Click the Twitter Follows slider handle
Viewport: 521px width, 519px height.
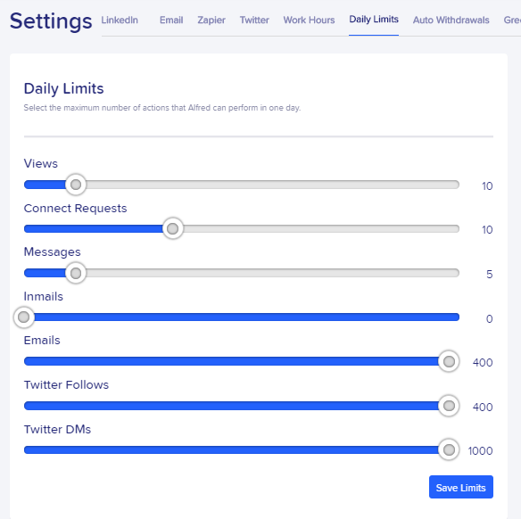pos(449,406)
